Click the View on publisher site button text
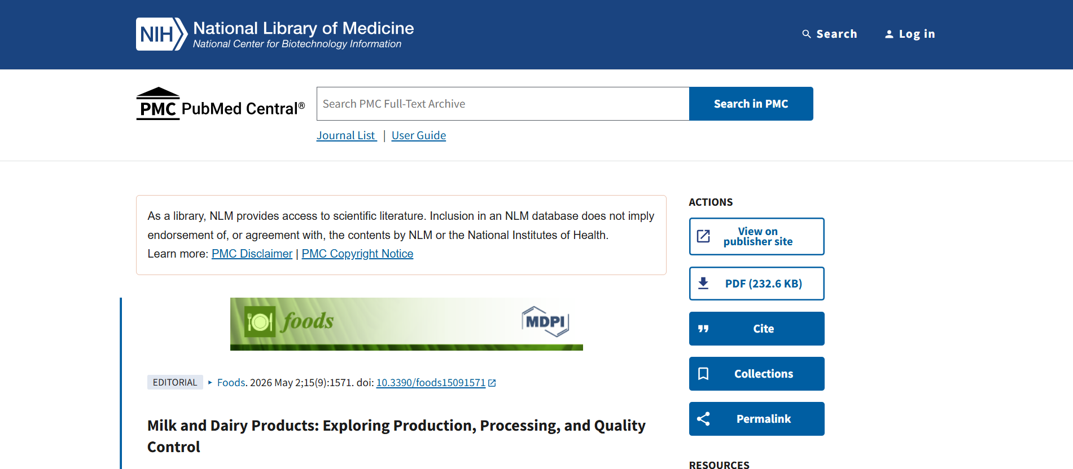 (x=758, y=236)
